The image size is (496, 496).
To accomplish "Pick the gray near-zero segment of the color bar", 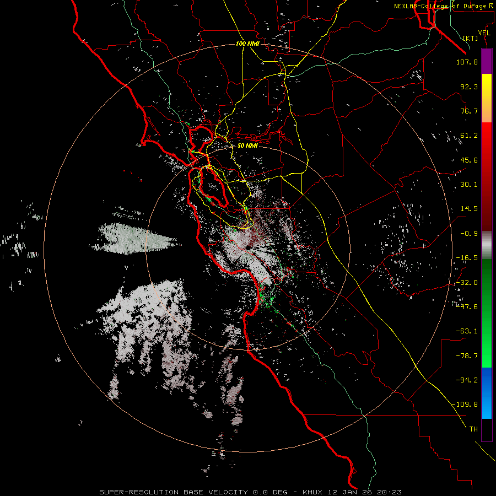I will 487,244.
